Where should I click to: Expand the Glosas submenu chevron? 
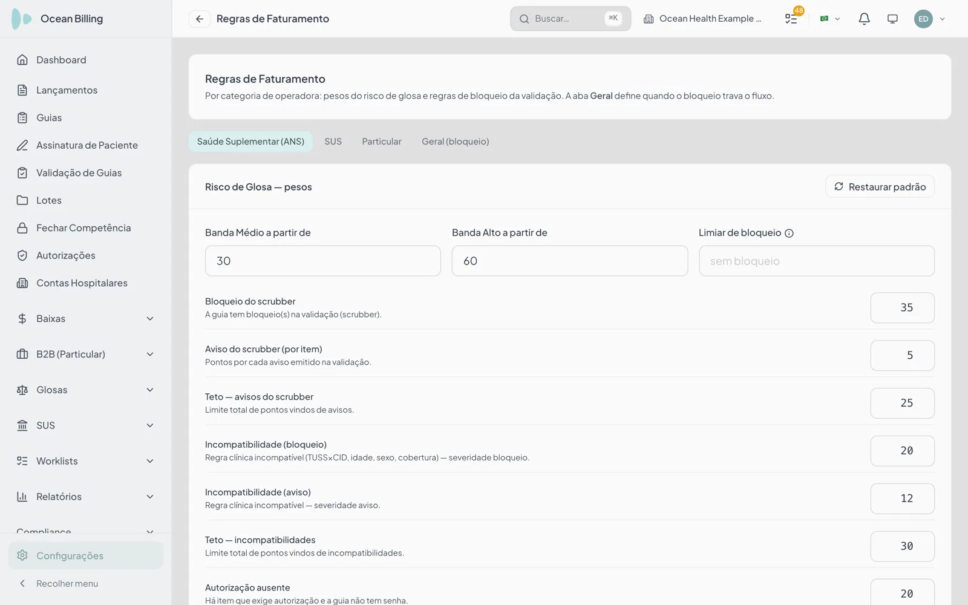click(150, 390)
